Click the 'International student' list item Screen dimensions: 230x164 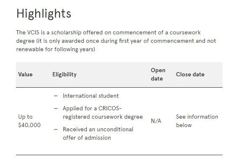coord(90,96)
